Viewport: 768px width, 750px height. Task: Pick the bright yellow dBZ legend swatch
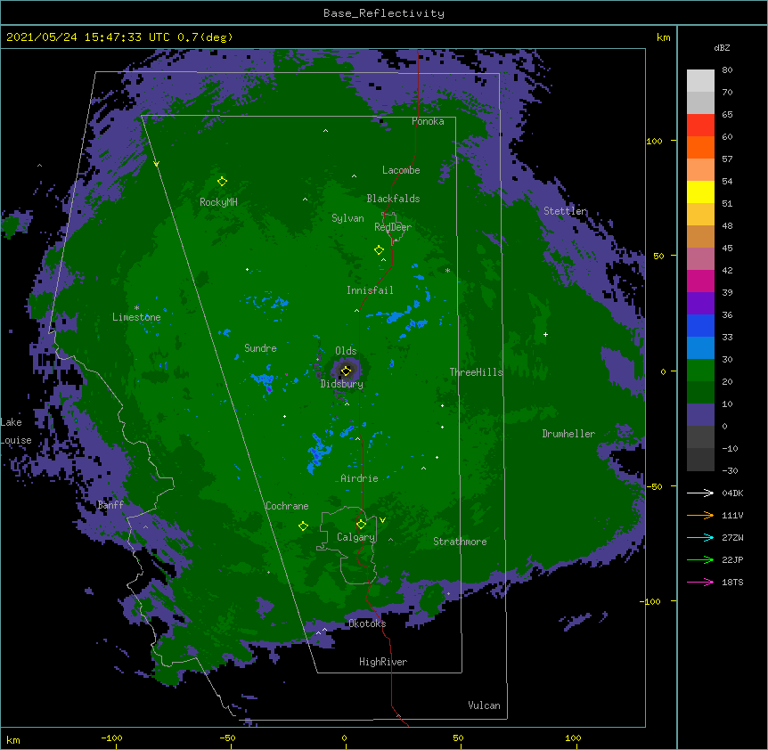coord(700,192)
